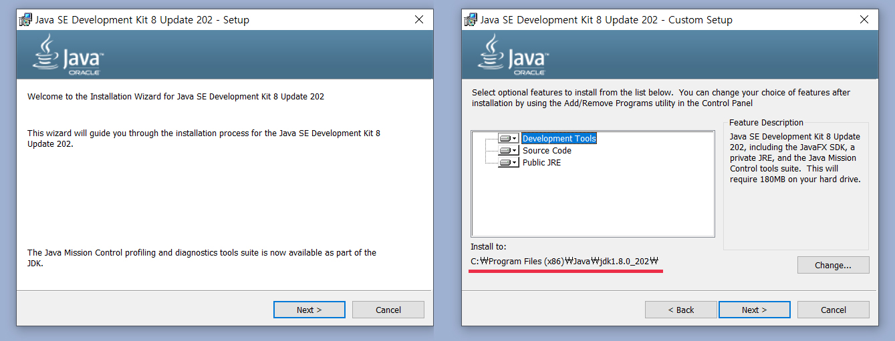Cancel the Custom Setup window
This screenshot has width=895, height=341.
point(833,310)
